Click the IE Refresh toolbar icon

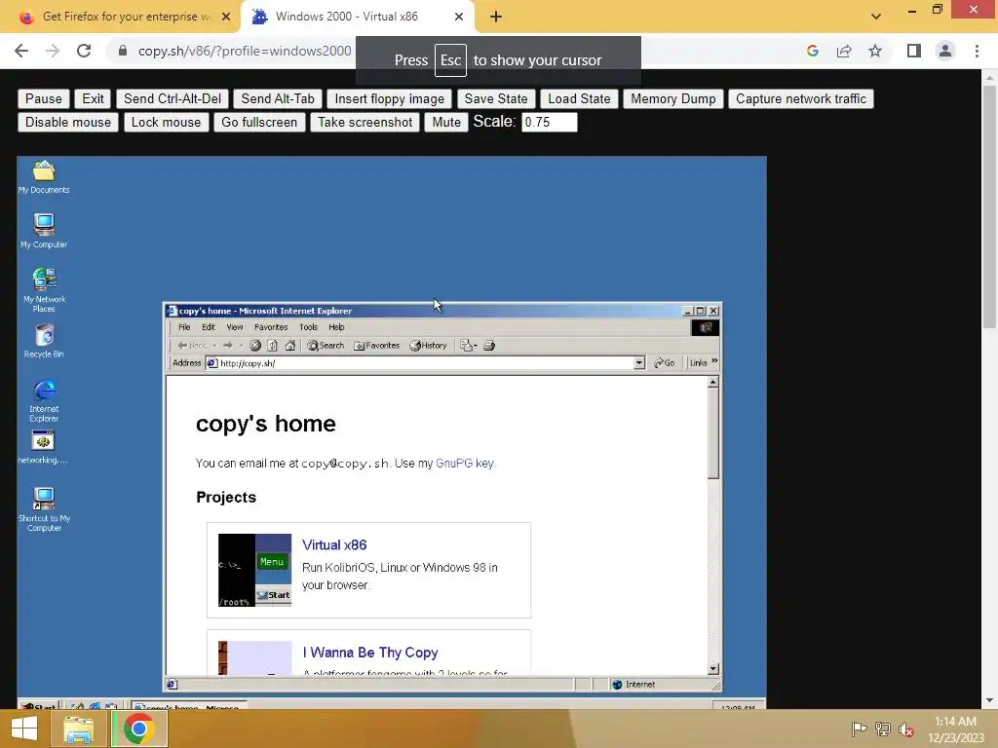[x=273, y=346]
